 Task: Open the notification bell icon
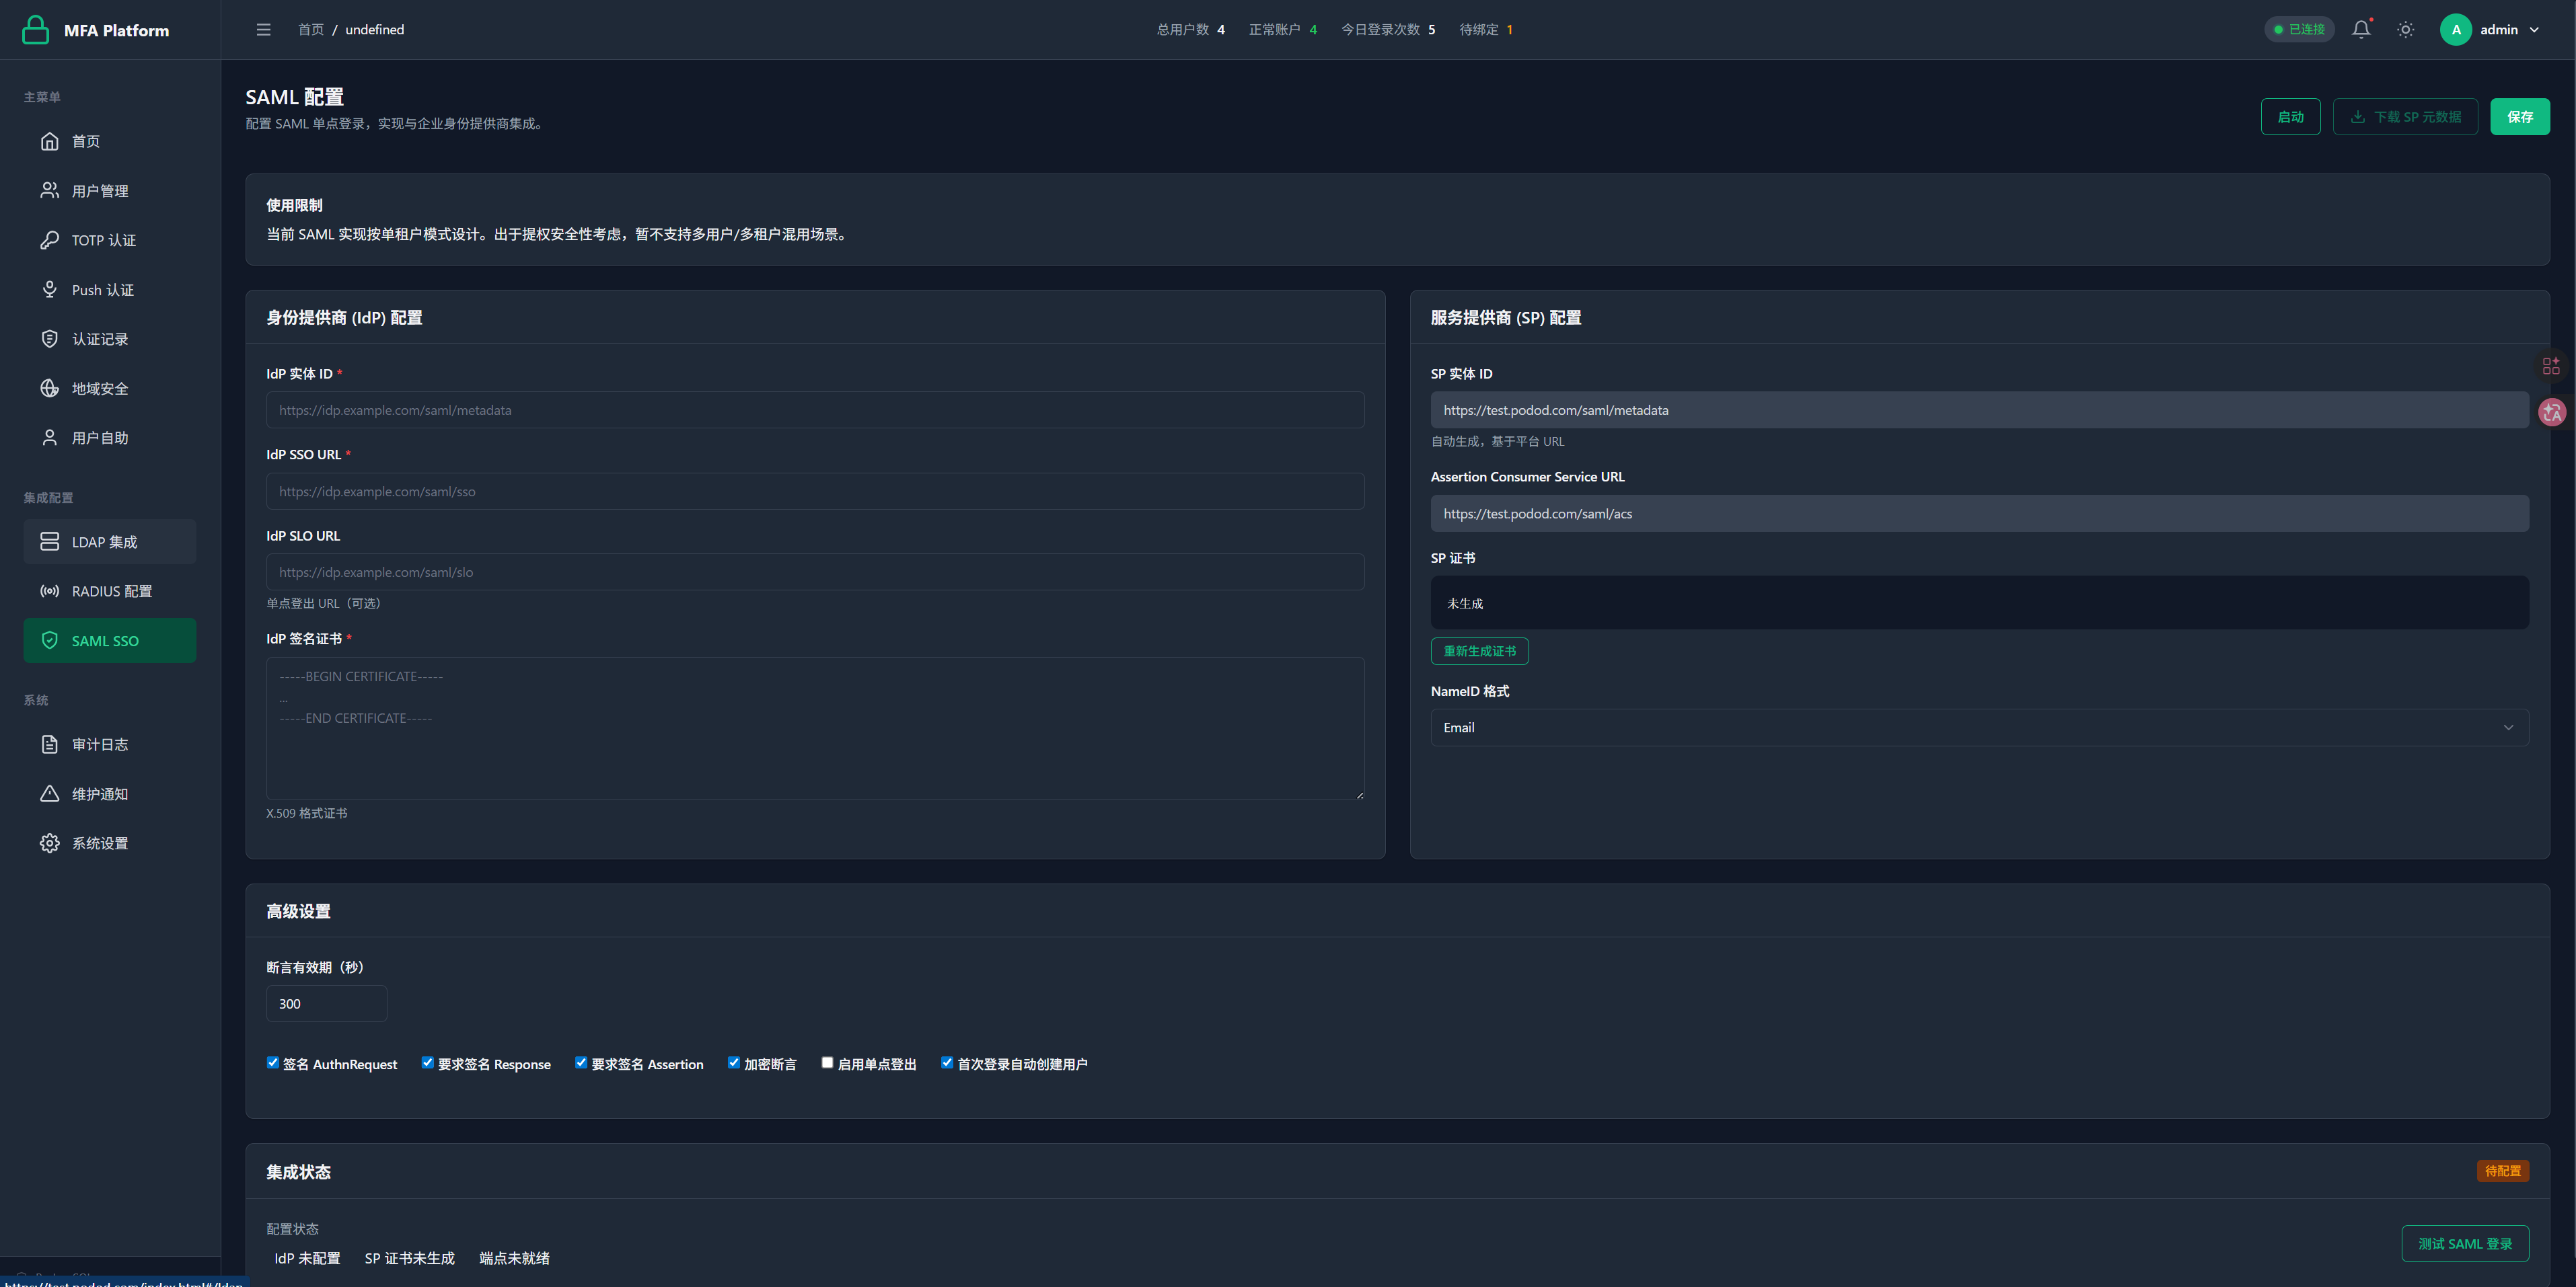2360,30
